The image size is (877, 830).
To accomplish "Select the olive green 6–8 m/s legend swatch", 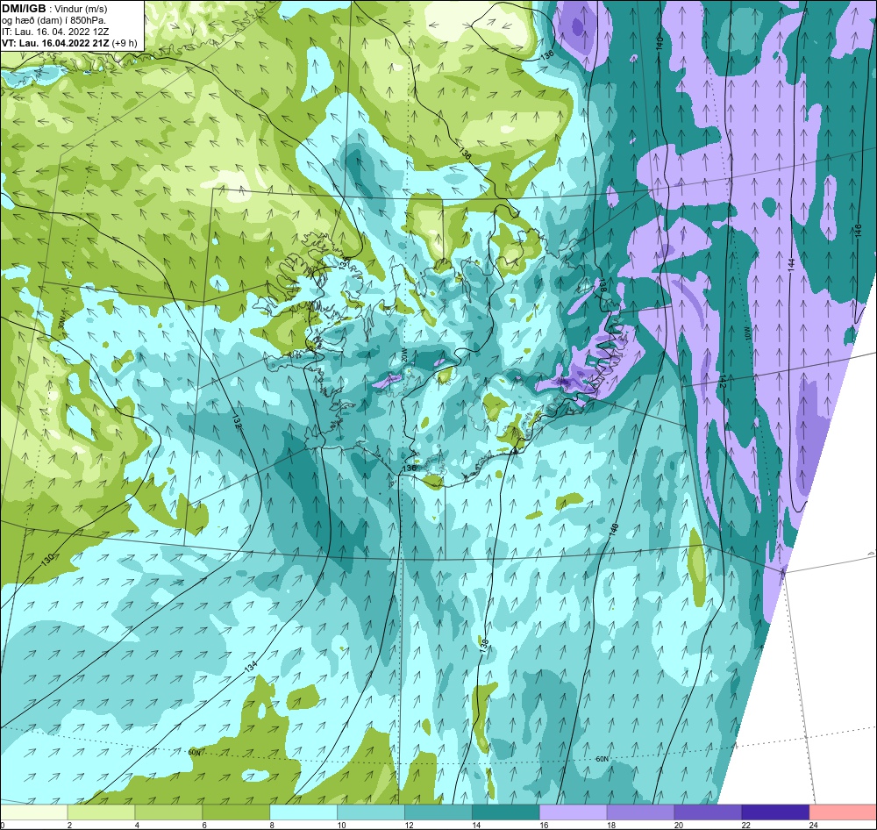I will [236, 812].
